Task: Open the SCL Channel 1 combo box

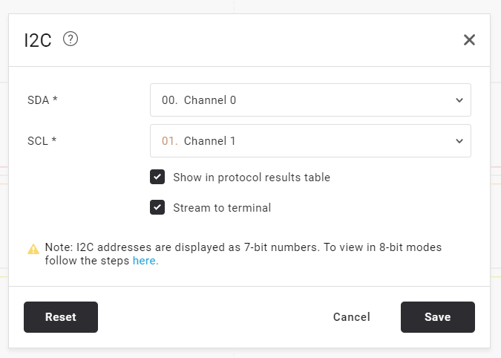Action: click(310, 140)
